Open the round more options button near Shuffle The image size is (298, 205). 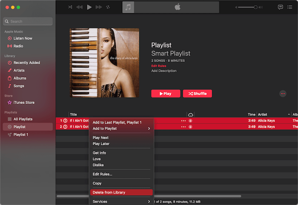tap(282, 93)
